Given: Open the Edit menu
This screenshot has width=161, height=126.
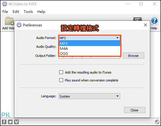Looking at the screenshot, I should 16,12.
